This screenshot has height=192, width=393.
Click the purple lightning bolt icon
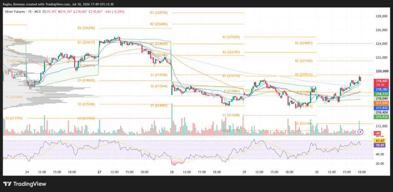coord(360,131)
